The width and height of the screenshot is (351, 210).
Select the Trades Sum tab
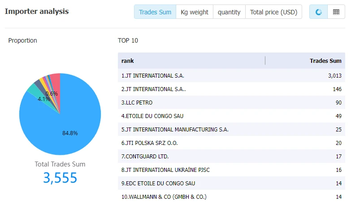click(155, 12)
